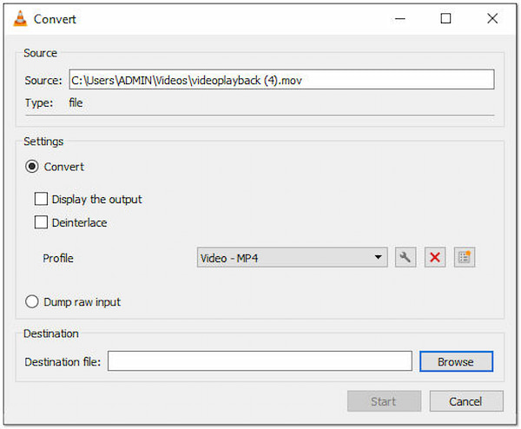Click the 'Destination' group title
Screen dimensions: 521x429
click(x=51, y=333)
